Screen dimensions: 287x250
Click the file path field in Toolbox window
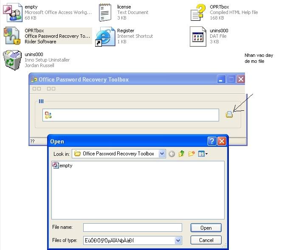(131, 115)
